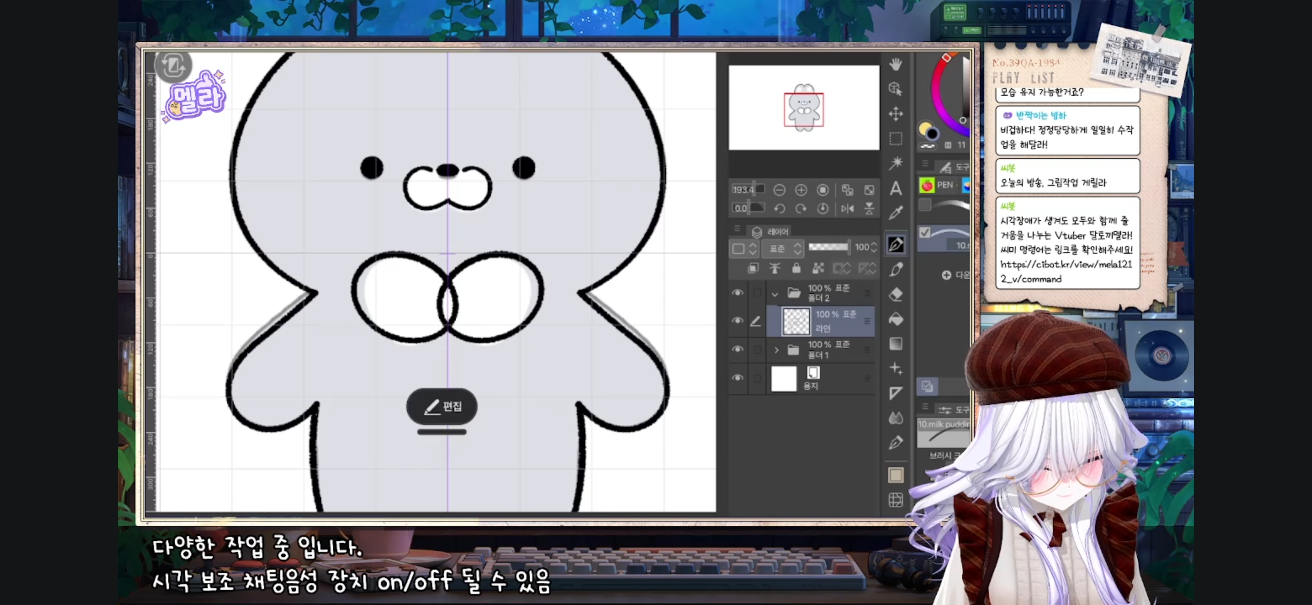Zoom out with the navigator minus icon
1312x605 pixels.
[779, 190]
